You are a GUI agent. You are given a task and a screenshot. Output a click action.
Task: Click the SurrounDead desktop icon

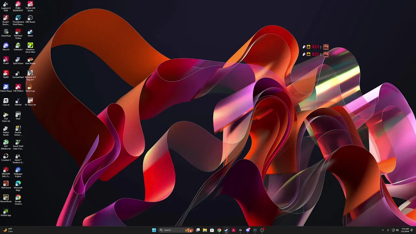point(18,74)
